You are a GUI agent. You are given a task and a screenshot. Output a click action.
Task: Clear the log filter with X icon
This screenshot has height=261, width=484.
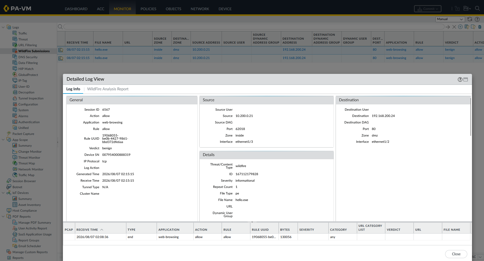(454, 27)
